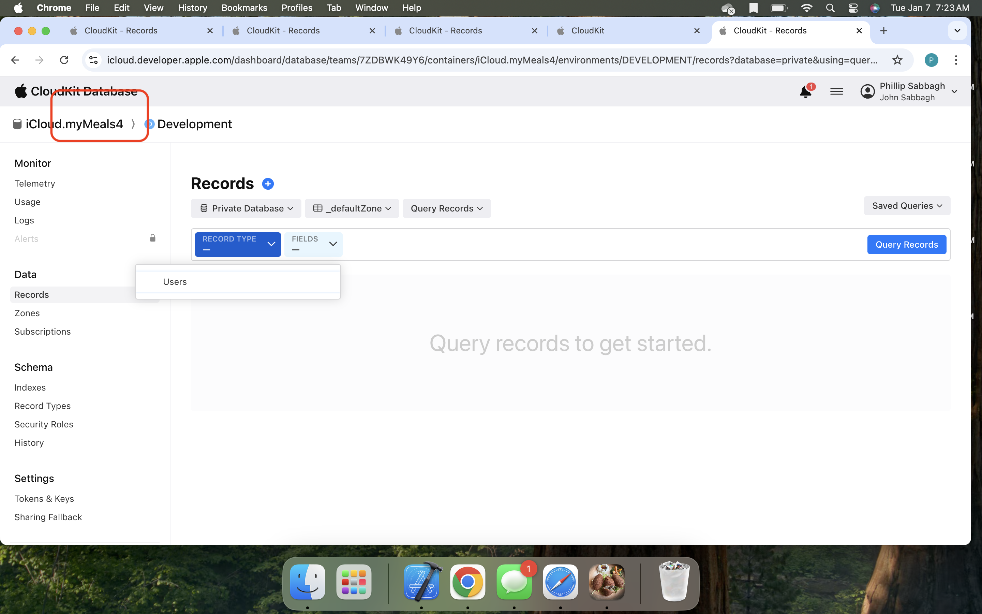Open the Query Records mode dropdown
The image size is (982, 614).
click(446, 208)
